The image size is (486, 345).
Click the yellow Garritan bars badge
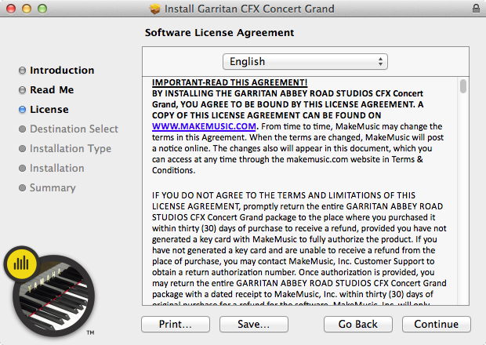21,263
